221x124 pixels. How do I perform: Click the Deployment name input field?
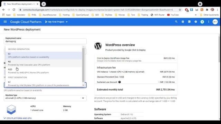click(45, 41)
